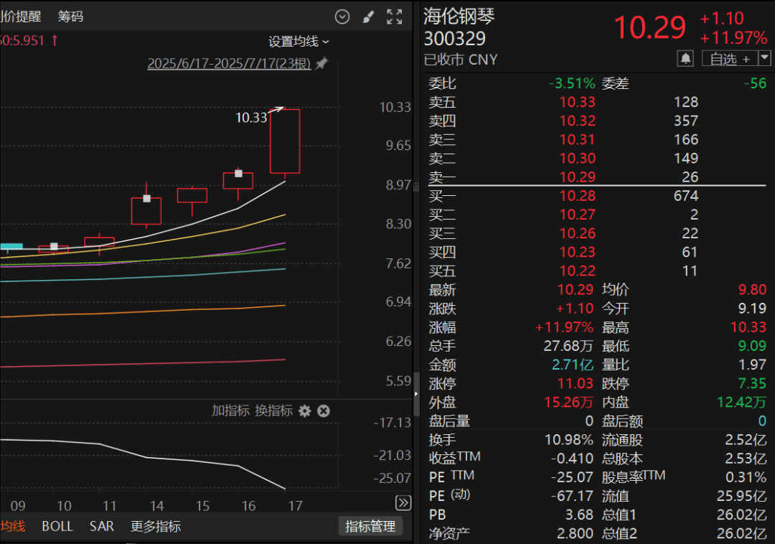Select the 卖一 ask price 10.29

point(577,177)
